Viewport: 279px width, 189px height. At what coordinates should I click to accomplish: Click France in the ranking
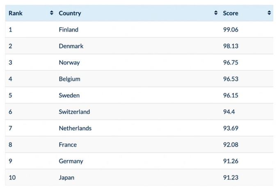click(x=68, y=145)
